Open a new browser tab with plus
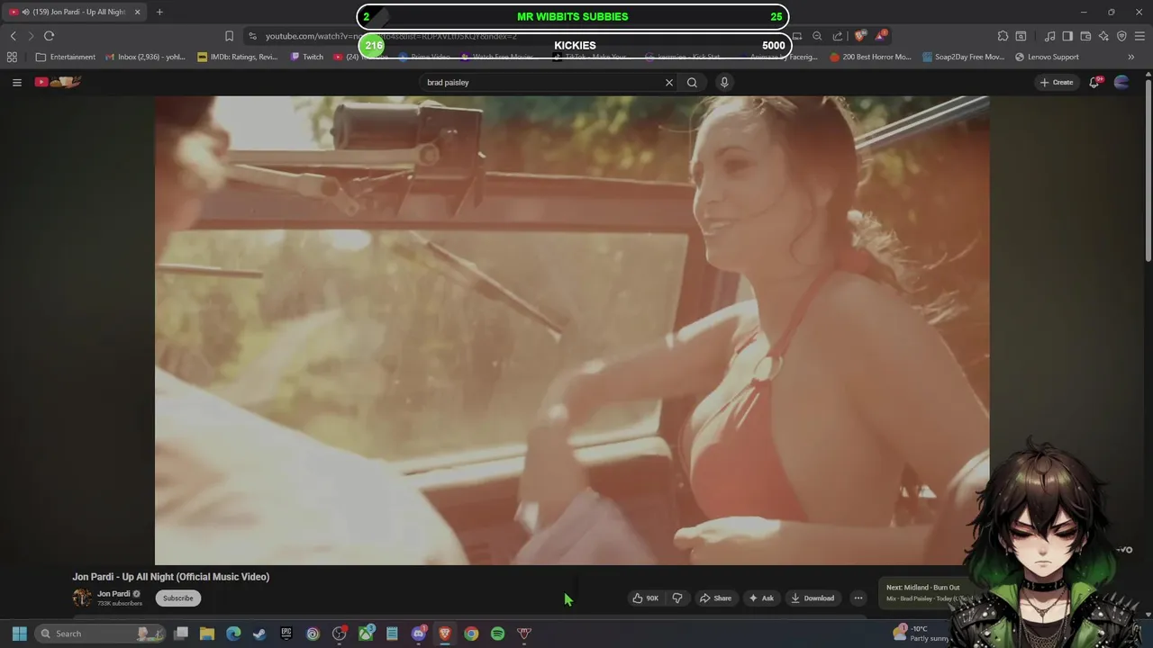This screenshot has width=1153, height=648. coord(159,12)
